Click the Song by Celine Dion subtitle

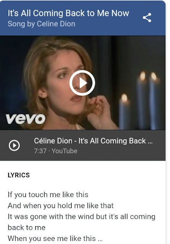pos(42,24)
